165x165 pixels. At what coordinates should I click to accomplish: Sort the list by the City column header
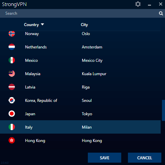(84, 25)
